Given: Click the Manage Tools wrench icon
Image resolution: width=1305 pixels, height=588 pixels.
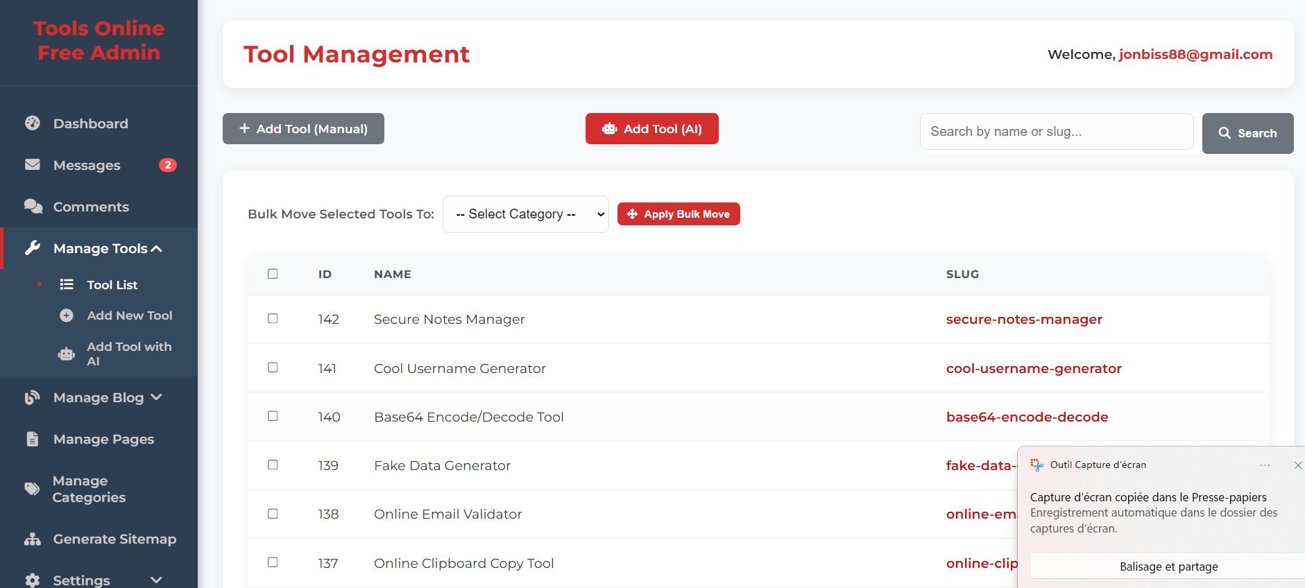Looking at the screenshot, I should click(33, 248).
